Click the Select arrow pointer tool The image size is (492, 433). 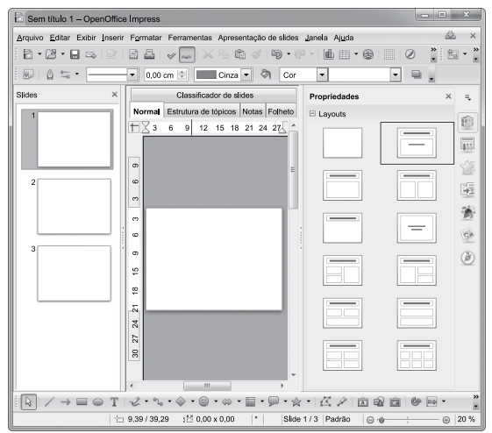[29, 401]
